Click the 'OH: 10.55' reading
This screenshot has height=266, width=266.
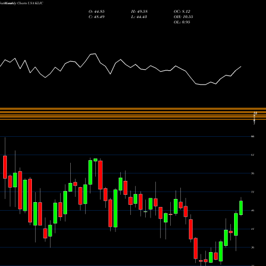pyautogui.click(x=183, y=17)
